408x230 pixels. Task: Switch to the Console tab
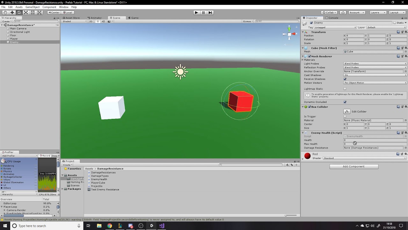pos(332,18)
